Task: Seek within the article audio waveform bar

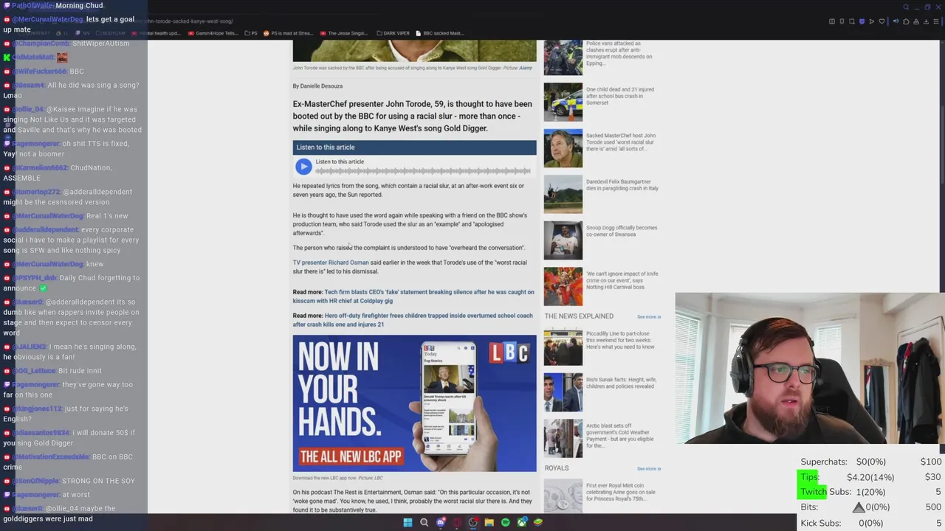Action: (423, 171)
